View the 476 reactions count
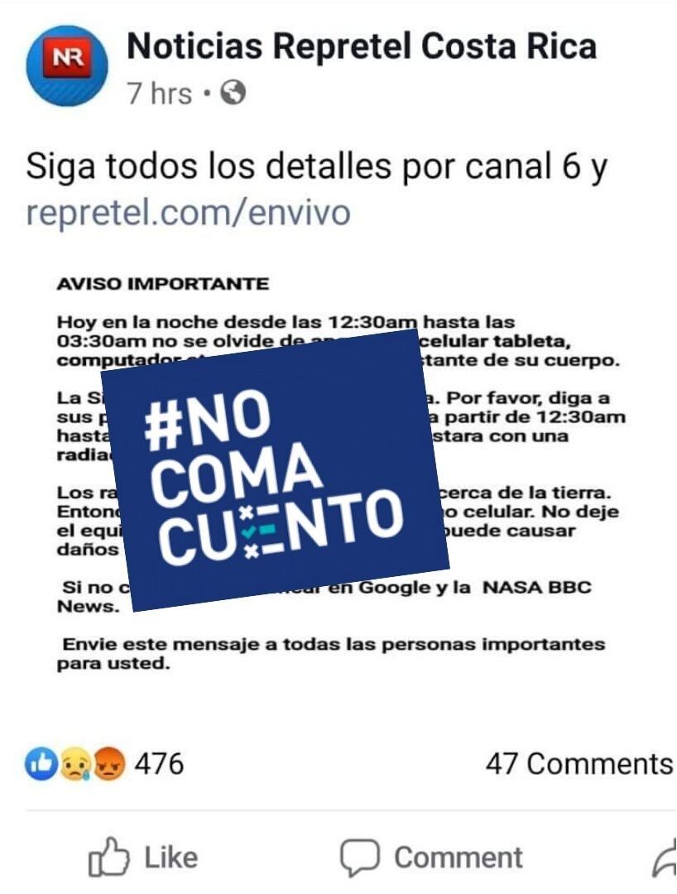677x894 pixels. (x=159, y=763)
